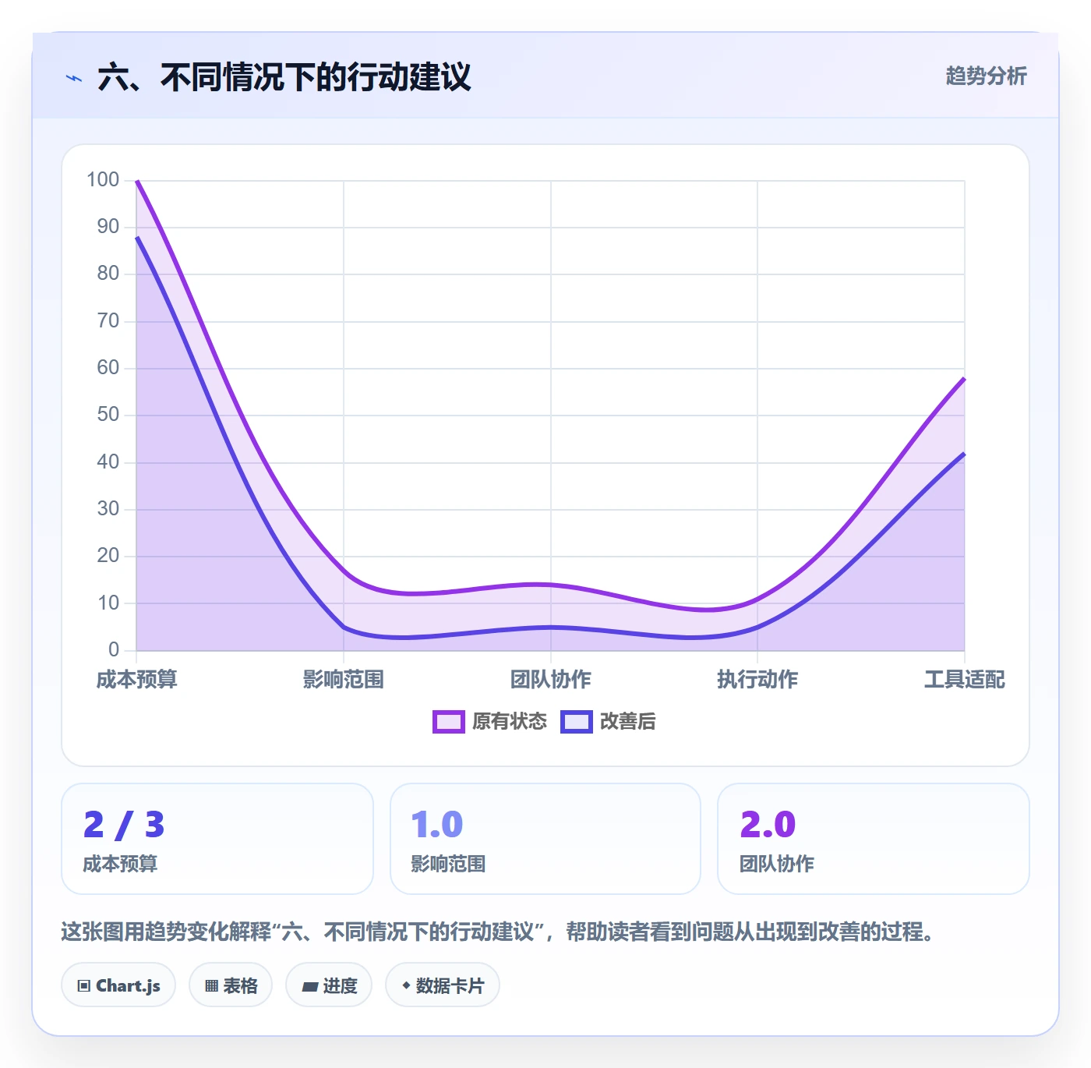The image size is (1091, 1068).
Task: Click the 进度 chip's bar icon
Action: point(310,987)
